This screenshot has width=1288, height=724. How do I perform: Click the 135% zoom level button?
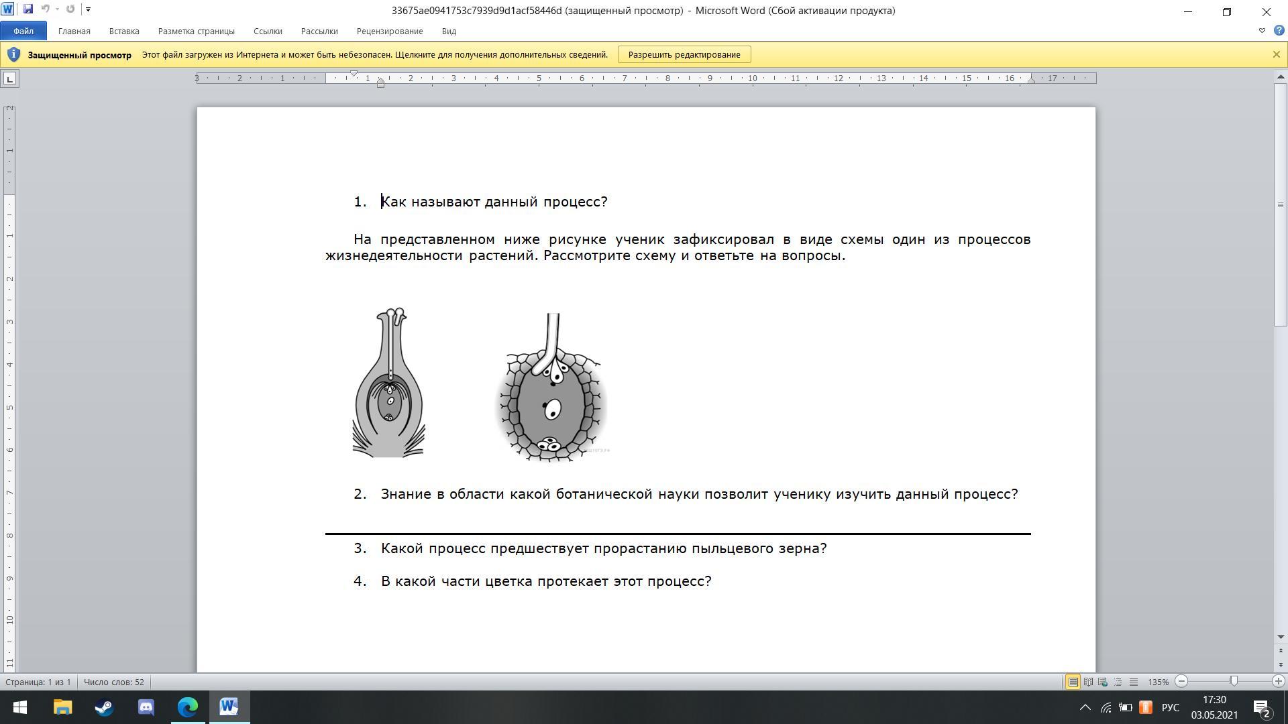(1158, 682)
